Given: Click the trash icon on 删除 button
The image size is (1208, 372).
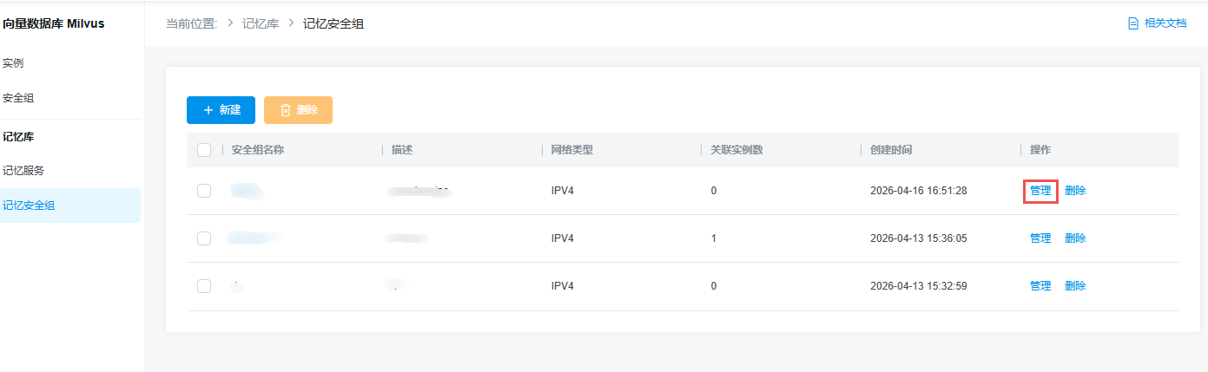Looking at the screenshot, I should [285, 110].
